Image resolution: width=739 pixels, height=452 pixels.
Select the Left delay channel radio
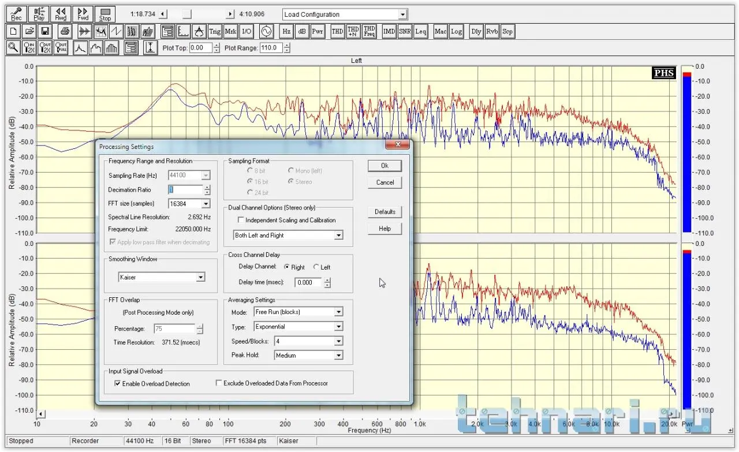pyautogui.click(x=316, y=267)
